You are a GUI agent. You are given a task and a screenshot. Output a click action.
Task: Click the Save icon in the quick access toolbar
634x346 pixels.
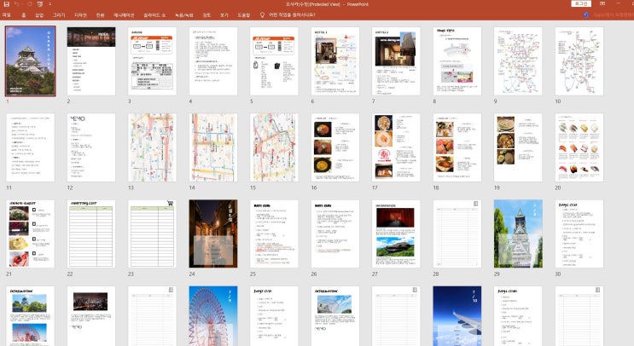click(7, 4)
